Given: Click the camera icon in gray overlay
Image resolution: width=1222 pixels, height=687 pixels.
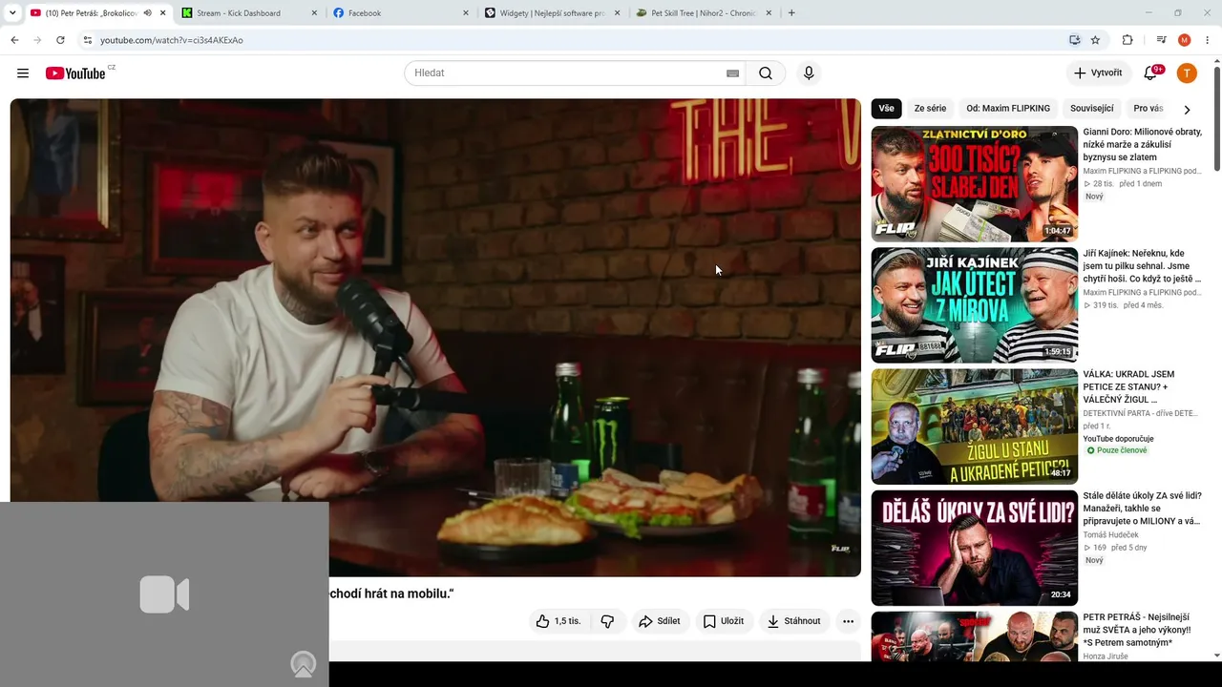Looking at the screenshot, I should point(164,594).
